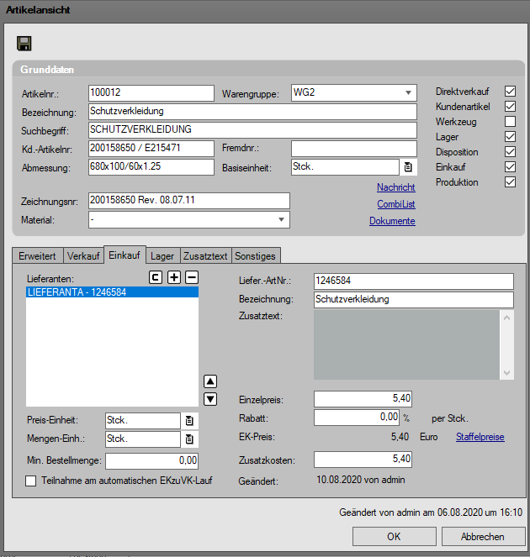Click the Geändert date 10.08.2020 von admin
The height and width of the screenshot is (557, 530).
[x=361, y=480]
